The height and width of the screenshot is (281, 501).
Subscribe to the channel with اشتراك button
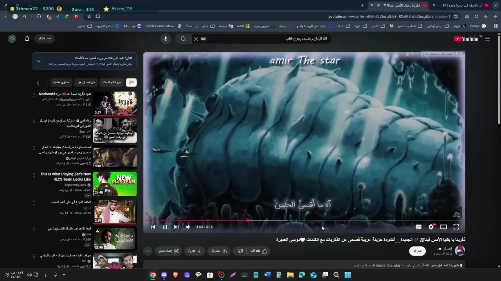coord(418,251)
